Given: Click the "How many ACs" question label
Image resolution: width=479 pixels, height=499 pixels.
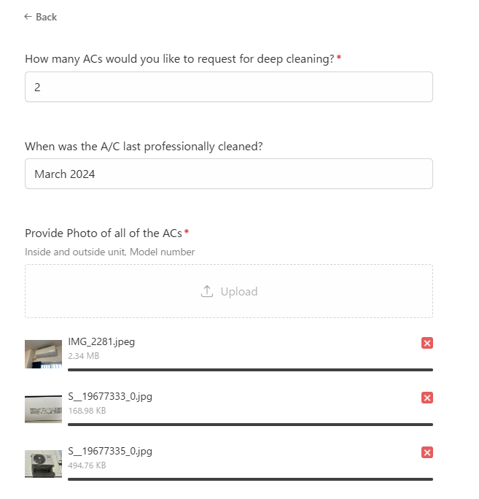Looking at the screenshot, I should click(179, 59).
